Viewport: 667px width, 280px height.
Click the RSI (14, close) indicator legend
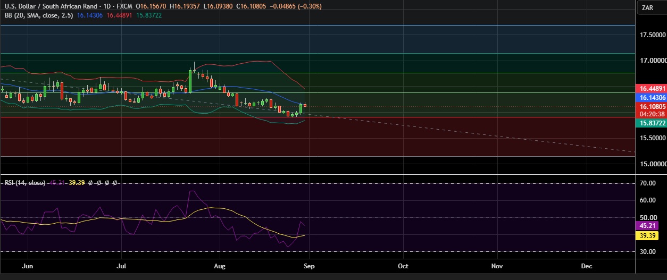point(25,183)
